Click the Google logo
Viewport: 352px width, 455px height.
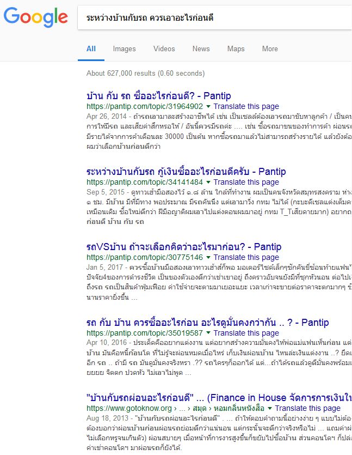coord(35,17)
